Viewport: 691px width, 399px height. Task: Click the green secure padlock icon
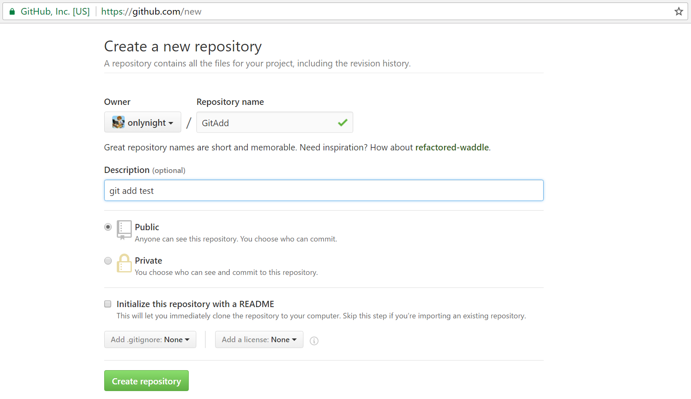[12, 11]
